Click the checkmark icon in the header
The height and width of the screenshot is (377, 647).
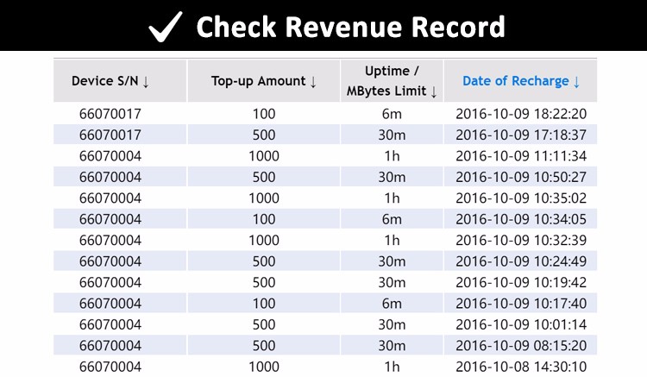tap(164, 27)
